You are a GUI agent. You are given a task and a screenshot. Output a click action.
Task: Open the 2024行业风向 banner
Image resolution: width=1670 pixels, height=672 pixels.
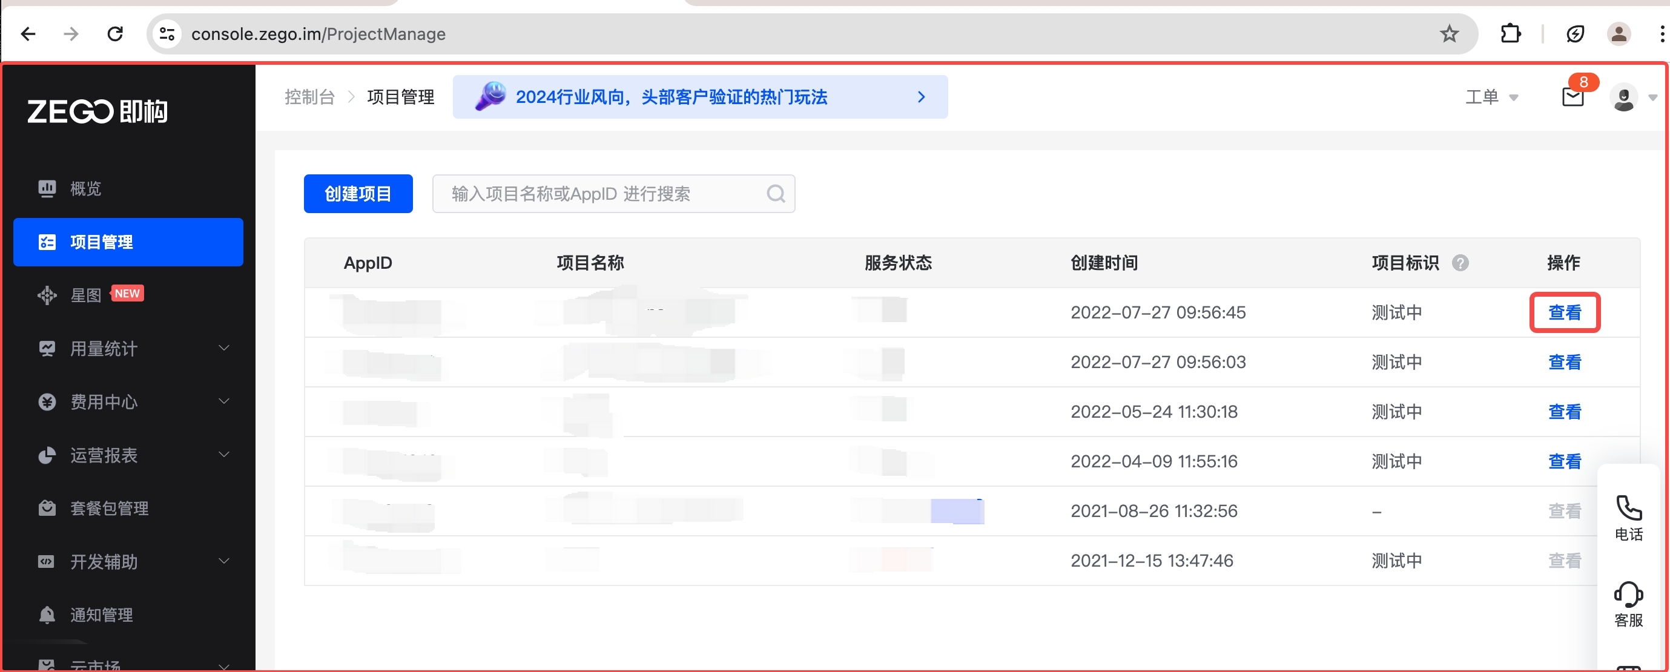point(699,97)
